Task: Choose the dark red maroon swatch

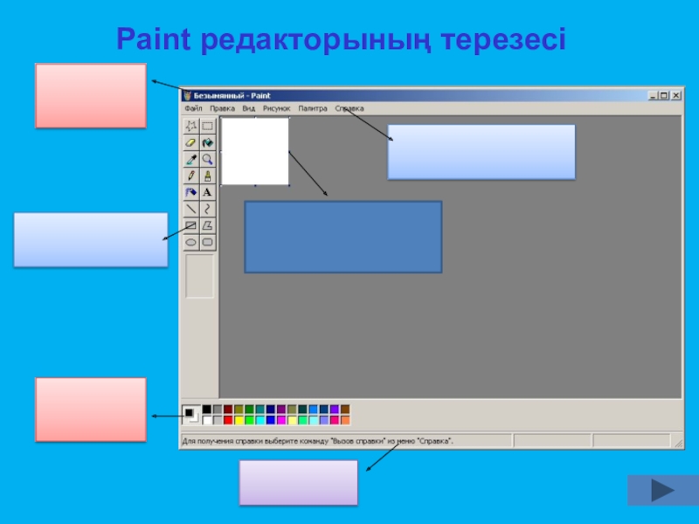Action: coord(228,410)
